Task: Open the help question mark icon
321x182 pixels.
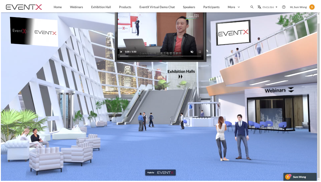Action: click(x=284, y=7)
